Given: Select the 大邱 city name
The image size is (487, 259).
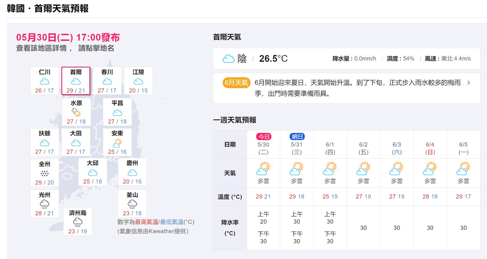Looking at the screenshot, I should click(x=93, y=163).
